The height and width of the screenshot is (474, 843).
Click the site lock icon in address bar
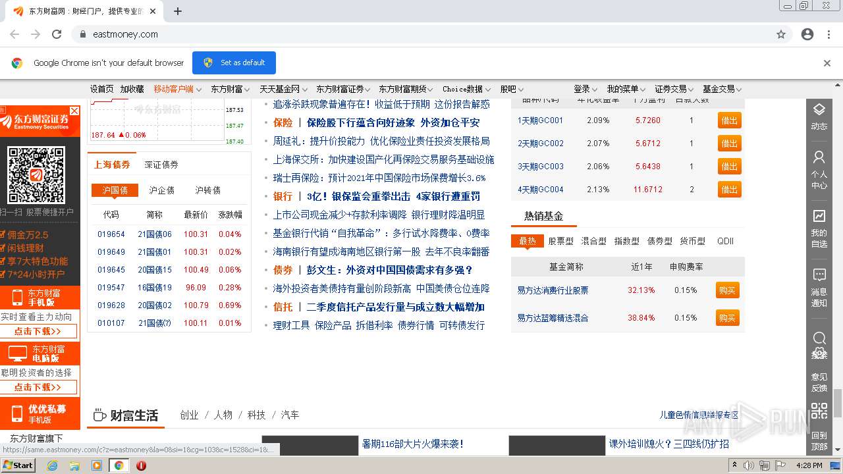(x=82, y=34)
